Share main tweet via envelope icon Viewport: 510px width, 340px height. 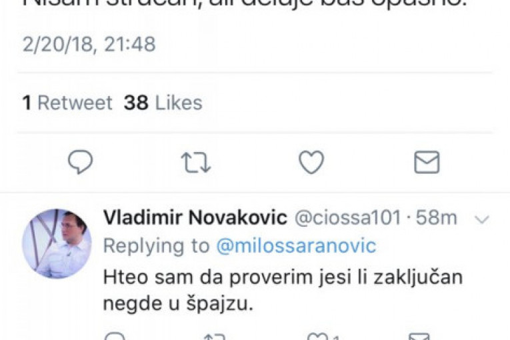pos(427,163)
